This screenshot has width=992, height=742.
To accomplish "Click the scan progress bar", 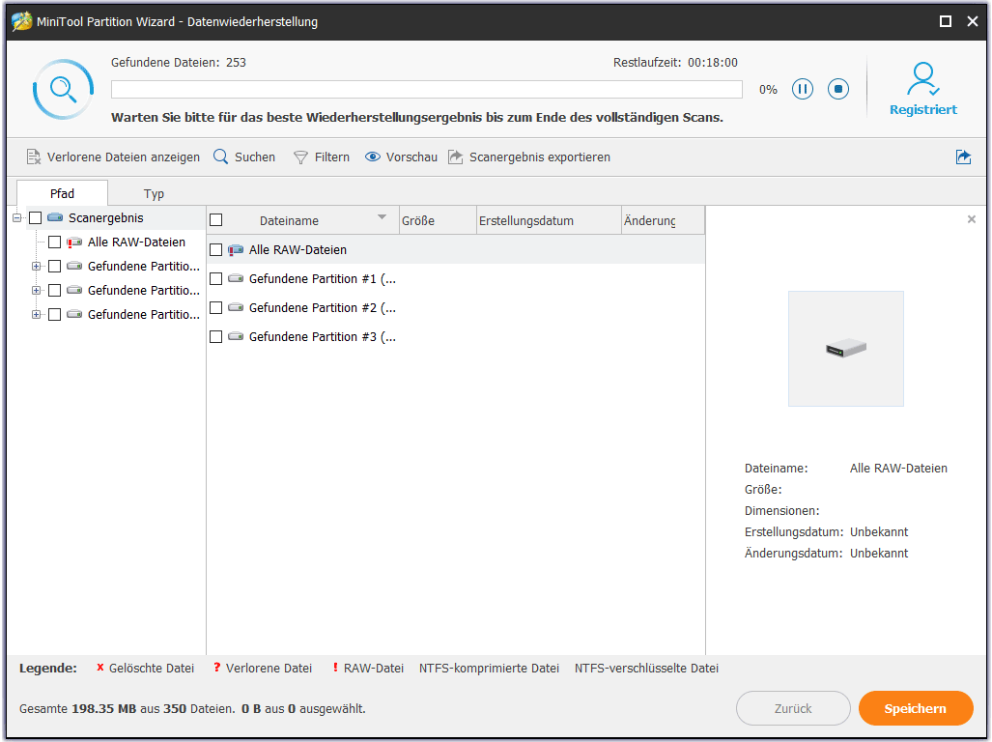I will pyautogui.click(x=426, y=89).
